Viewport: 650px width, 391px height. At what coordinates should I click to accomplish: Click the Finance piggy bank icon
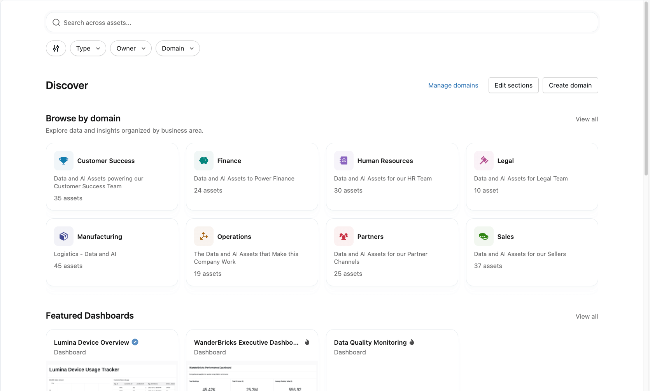204,161
